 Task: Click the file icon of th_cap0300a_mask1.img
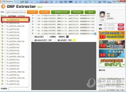2,56
